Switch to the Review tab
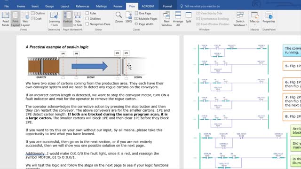This screenshot has width=301, height=169. click(118, 6)
